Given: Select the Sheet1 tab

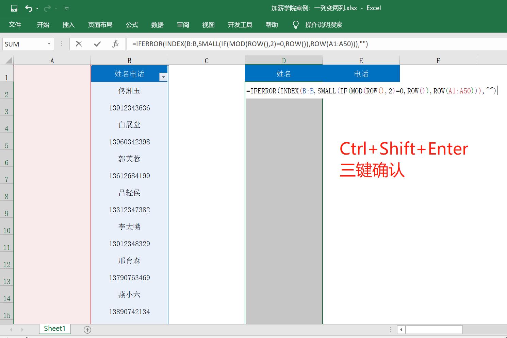Looking at the screenshot, I should 54,328.
